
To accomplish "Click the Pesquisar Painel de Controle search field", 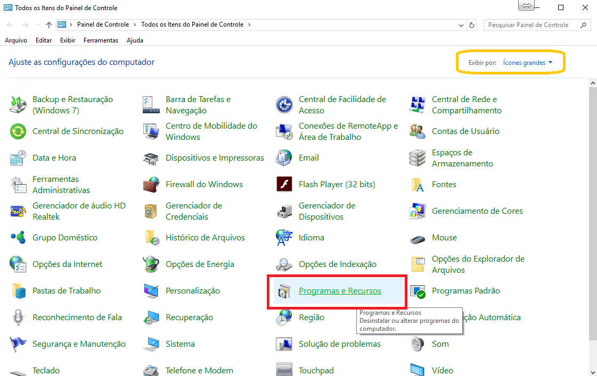I will 531,25.
